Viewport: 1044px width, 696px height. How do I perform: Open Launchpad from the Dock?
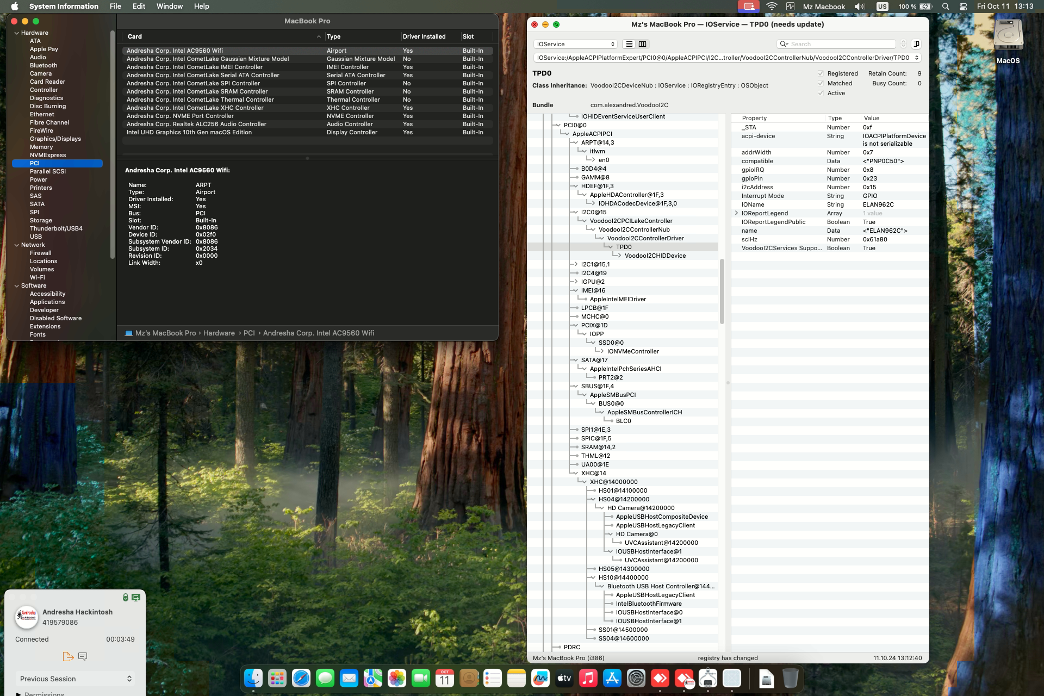click(x=277, y=678)
